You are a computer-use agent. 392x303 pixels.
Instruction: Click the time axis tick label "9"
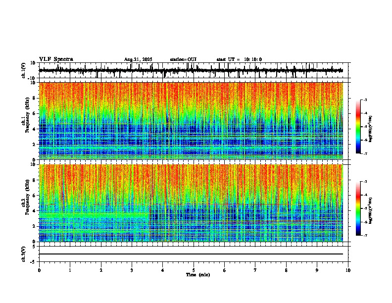pyautogui.click(x=317, y=270)
